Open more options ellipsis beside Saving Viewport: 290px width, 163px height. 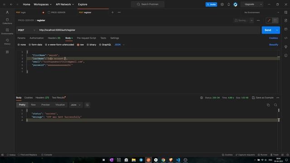click(258, 20)
